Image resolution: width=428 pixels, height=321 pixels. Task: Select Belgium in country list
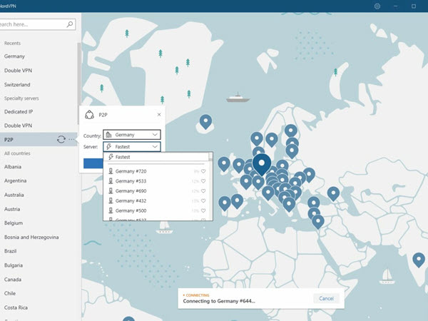(14, 223)
